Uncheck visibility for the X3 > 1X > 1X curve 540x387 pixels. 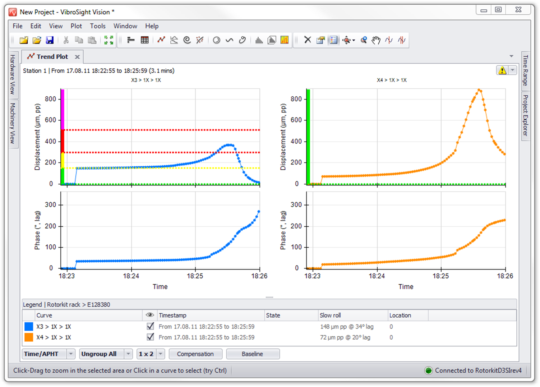(x=151, y=326)
